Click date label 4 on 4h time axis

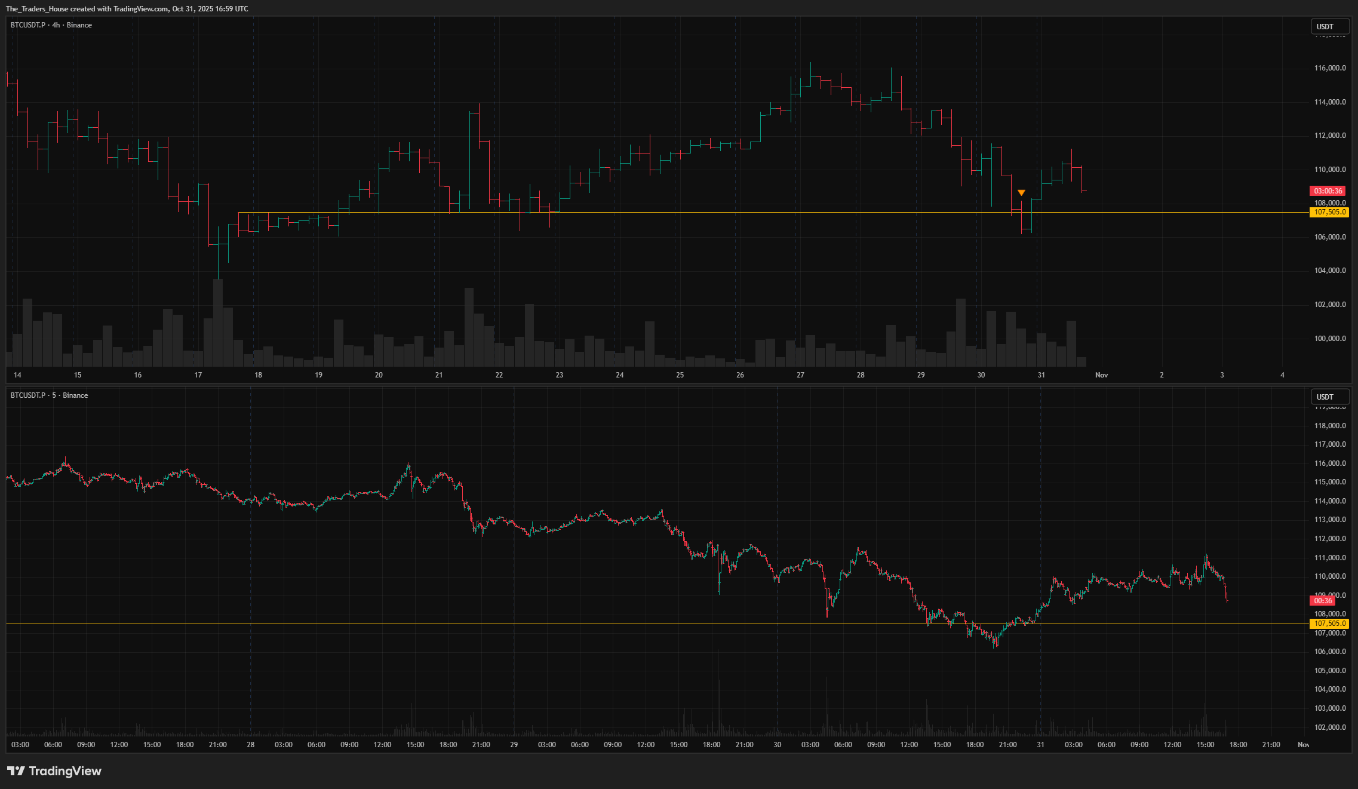[x=1282, y=375]
